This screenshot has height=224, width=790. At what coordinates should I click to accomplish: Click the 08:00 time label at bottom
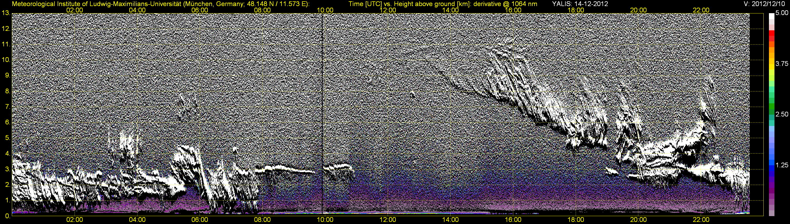pyautogui.click(x=263, y=220)
